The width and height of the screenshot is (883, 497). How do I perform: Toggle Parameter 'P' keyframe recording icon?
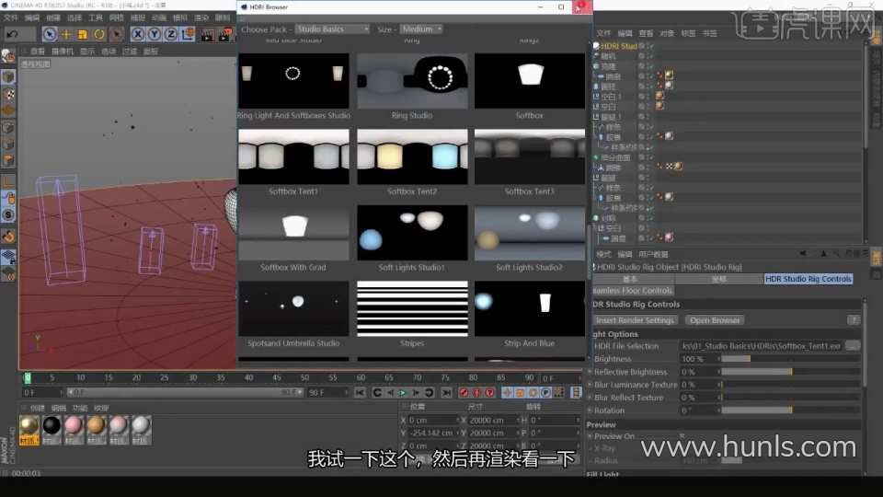coord(545,393)
